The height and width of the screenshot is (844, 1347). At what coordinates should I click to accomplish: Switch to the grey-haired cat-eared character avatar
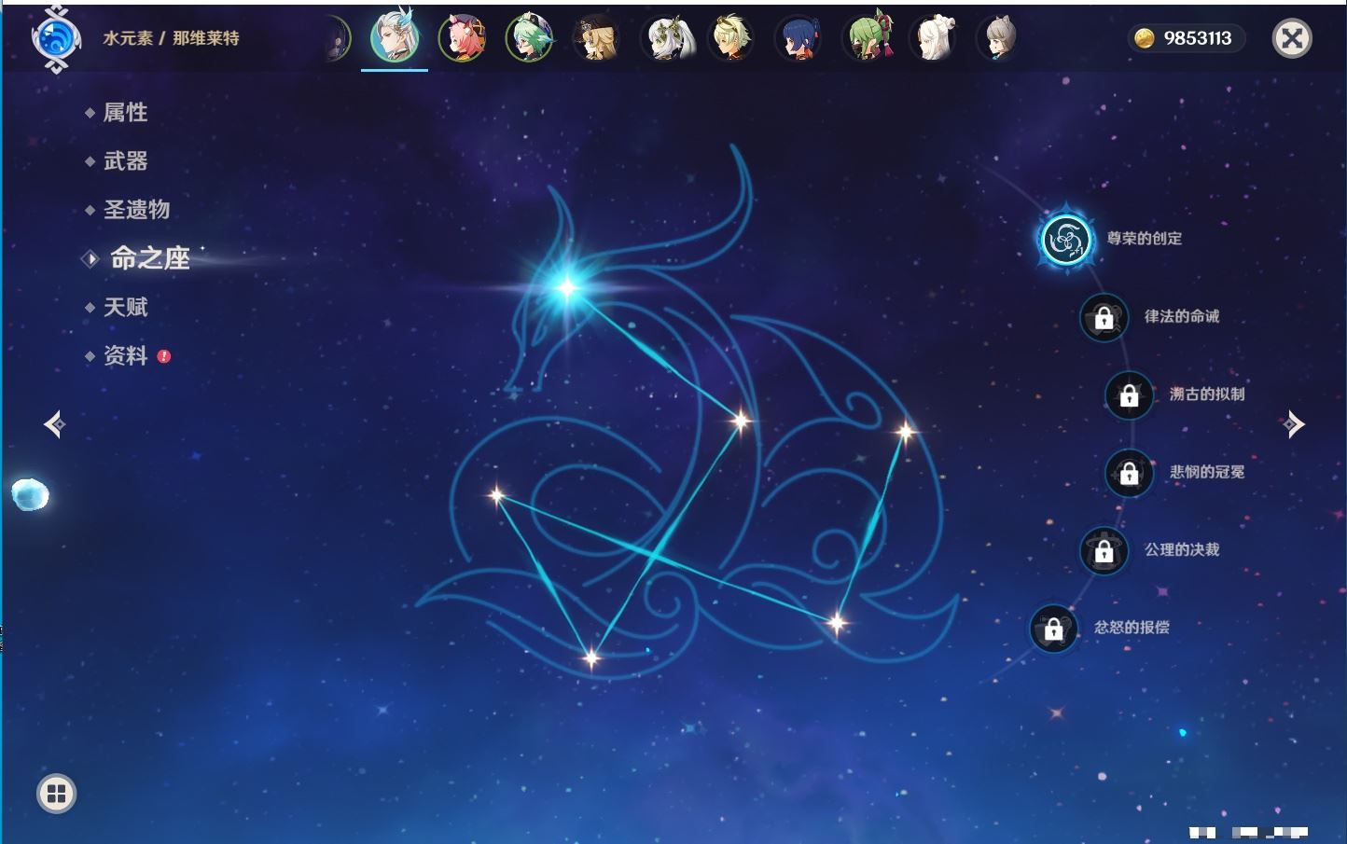998,38
